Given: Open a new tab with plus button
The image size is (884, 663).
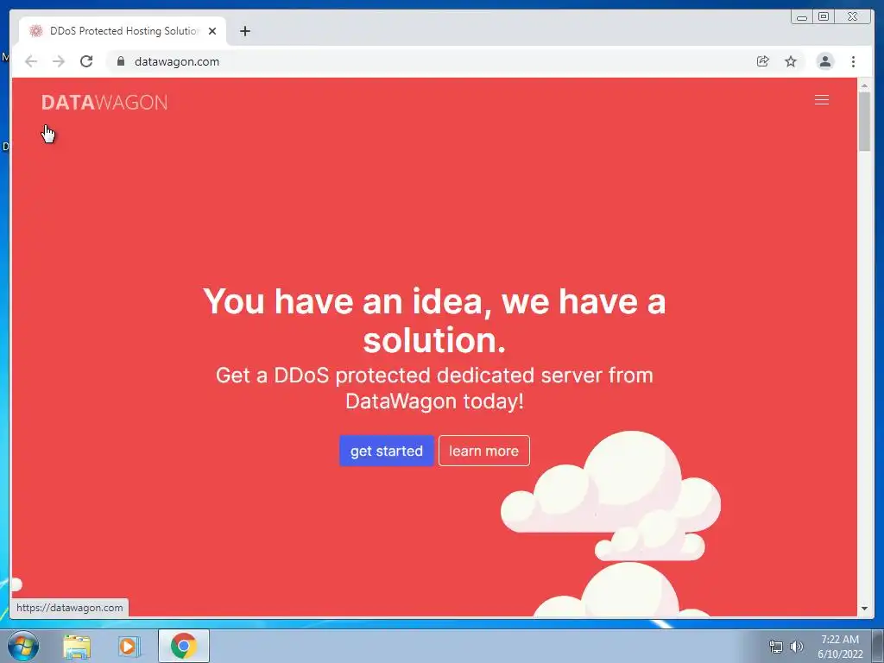Looking at the screenshot, I should tap(244, 31).
